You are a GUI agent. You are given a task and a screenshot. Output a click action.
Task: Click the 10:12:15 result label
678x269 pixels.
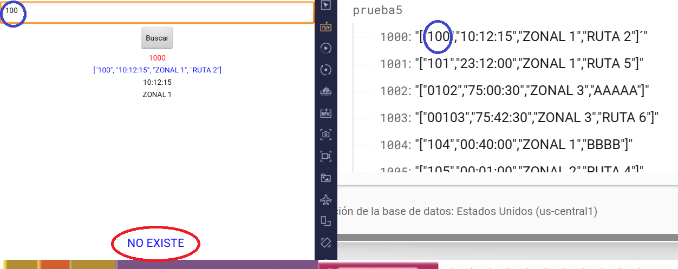click(157, 83)
